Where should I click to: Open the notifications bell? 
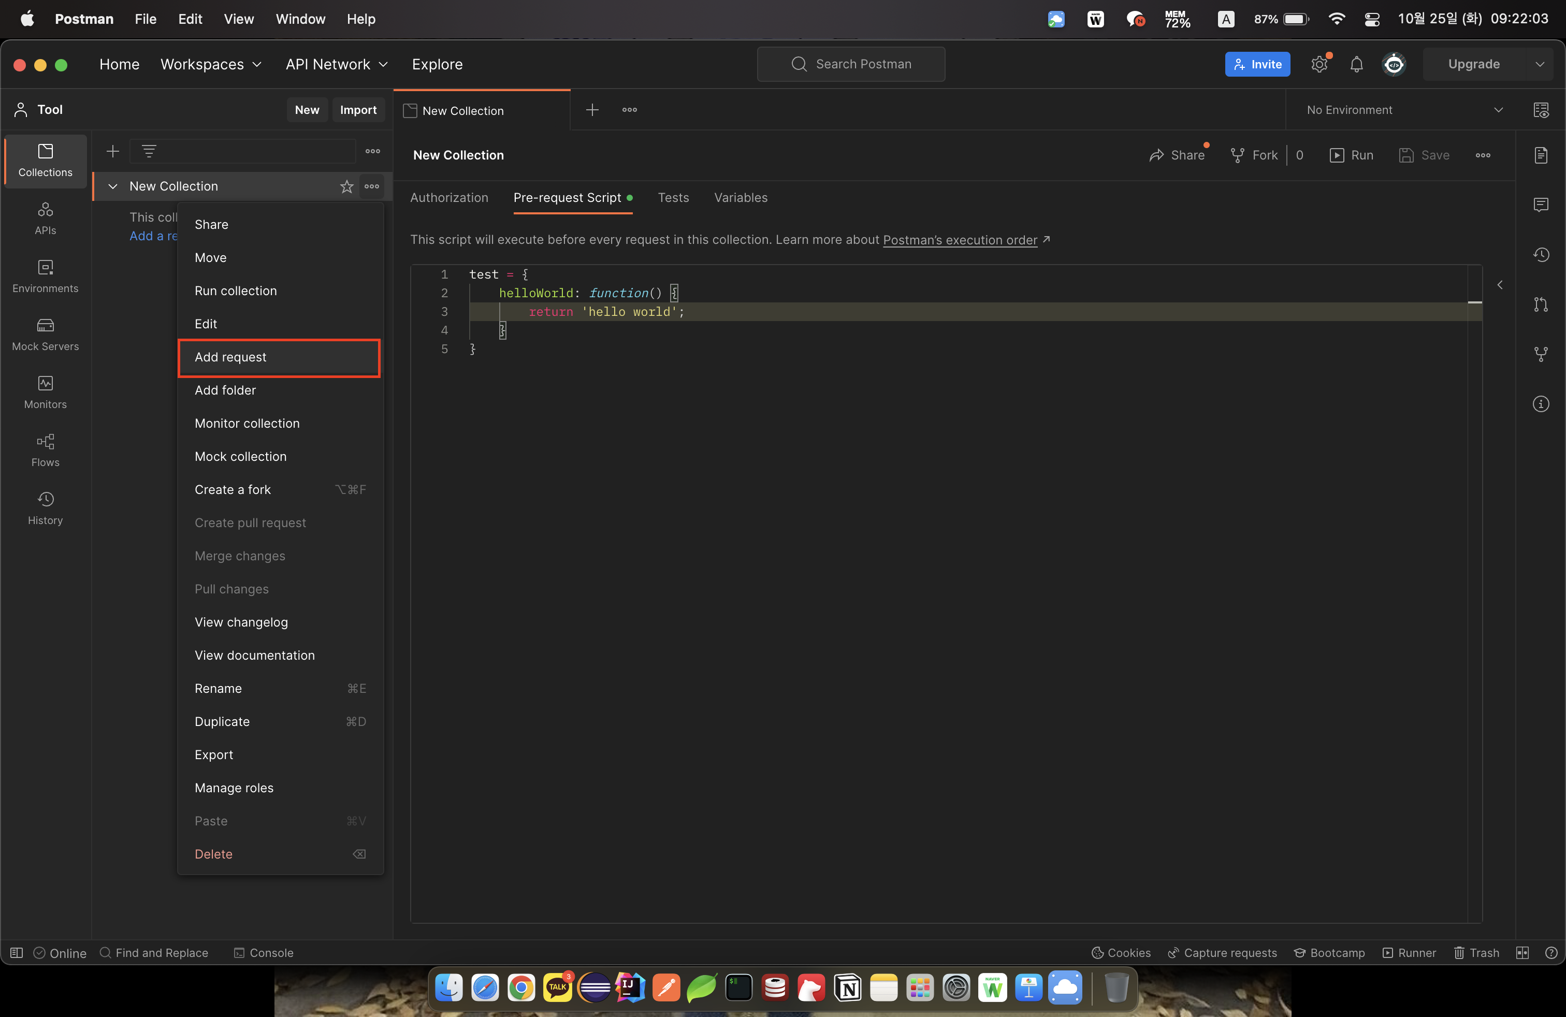[1356, 64]
